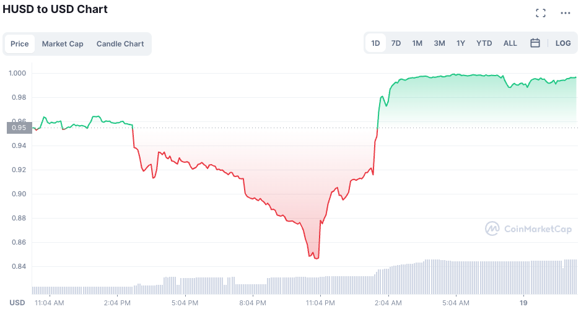Click the HUSD to USD Chart heading
Image resolution: width=581 pixels, height=309 pixels.
55,9
